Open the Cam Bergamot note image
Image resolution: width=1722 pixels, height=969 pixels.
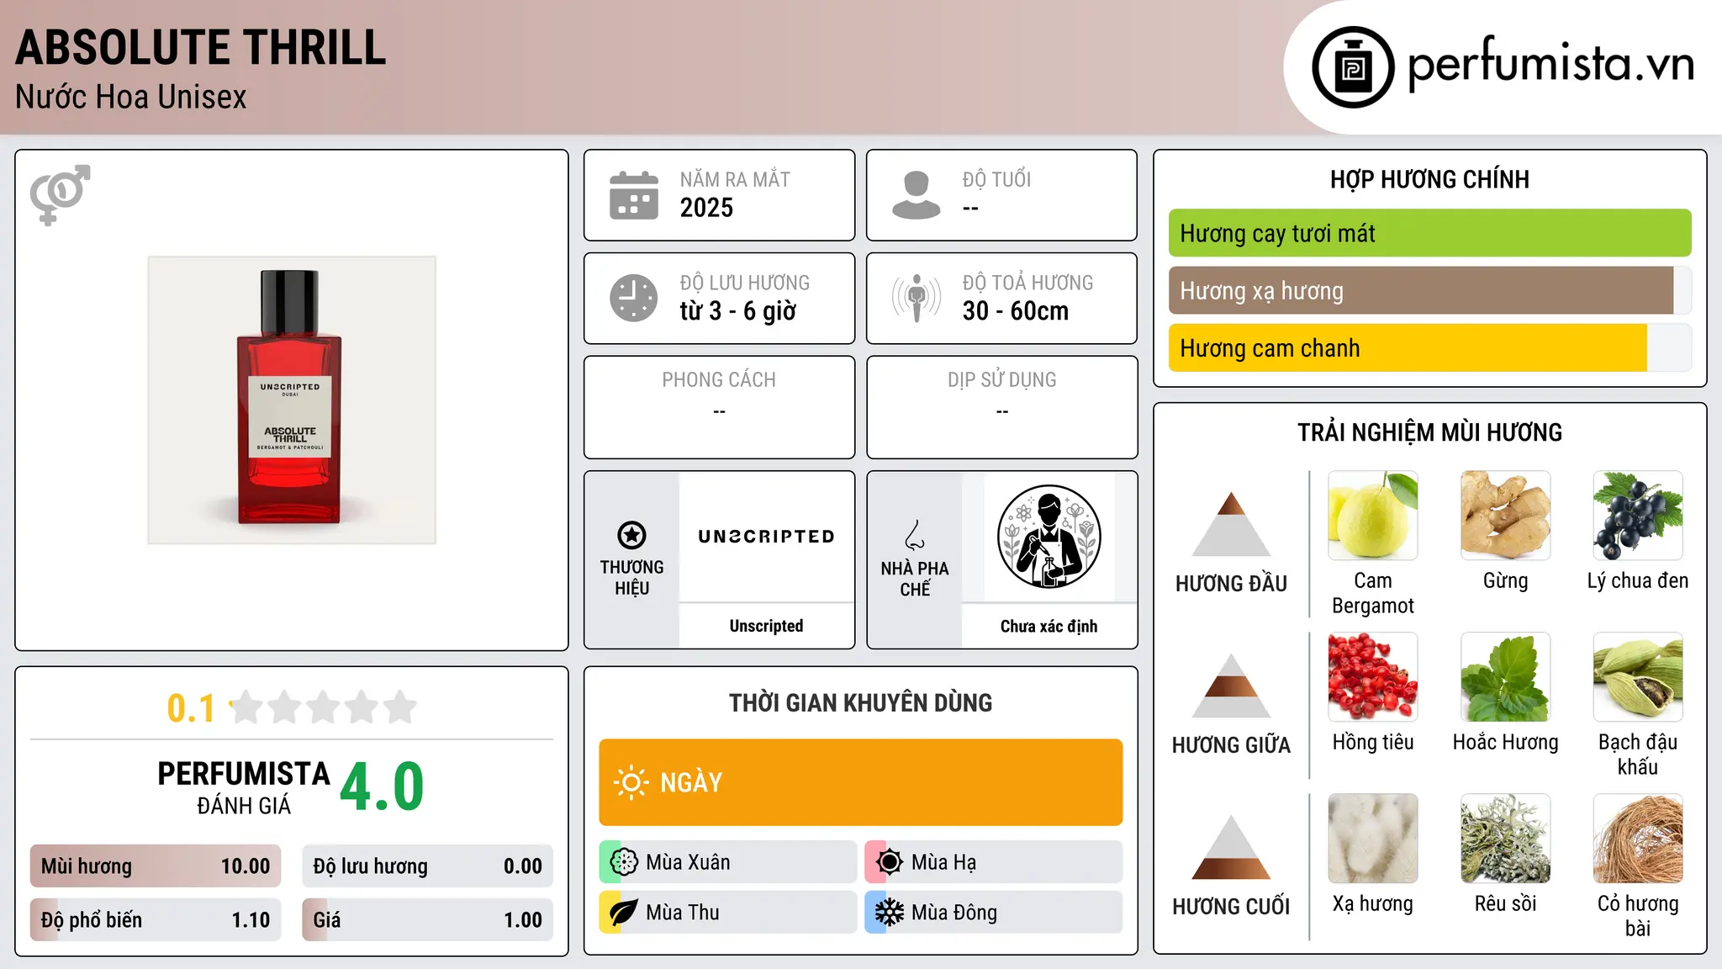[x=1373, y=516]
